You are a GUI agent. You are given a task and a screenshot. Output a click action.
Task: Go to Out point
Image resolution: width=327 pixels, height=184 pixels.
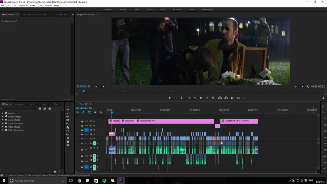(x=213, y=98)
